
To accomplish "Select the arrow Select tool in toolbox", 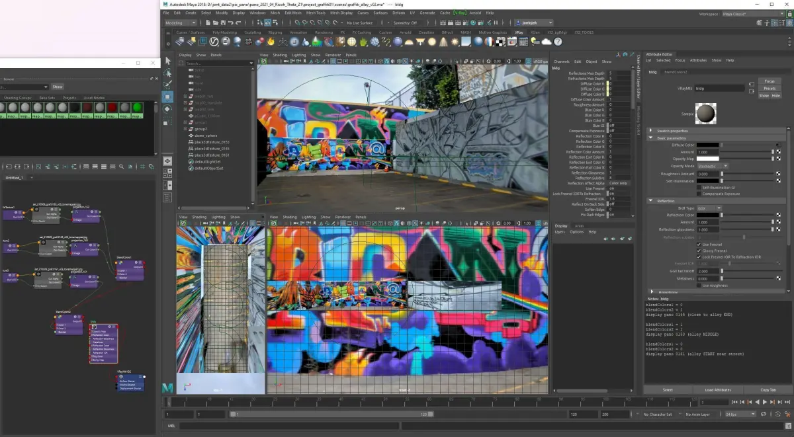I will [x=167, y=61].
